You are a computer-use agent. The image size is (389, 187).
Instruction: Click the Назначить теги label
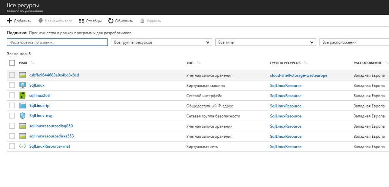[59, 21]
